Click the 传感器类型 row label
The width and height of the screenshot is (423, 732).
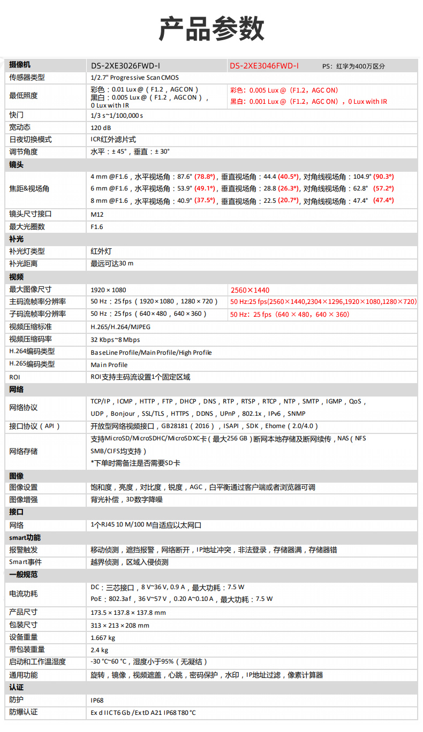pyautogui.click(x=27, y=78)
